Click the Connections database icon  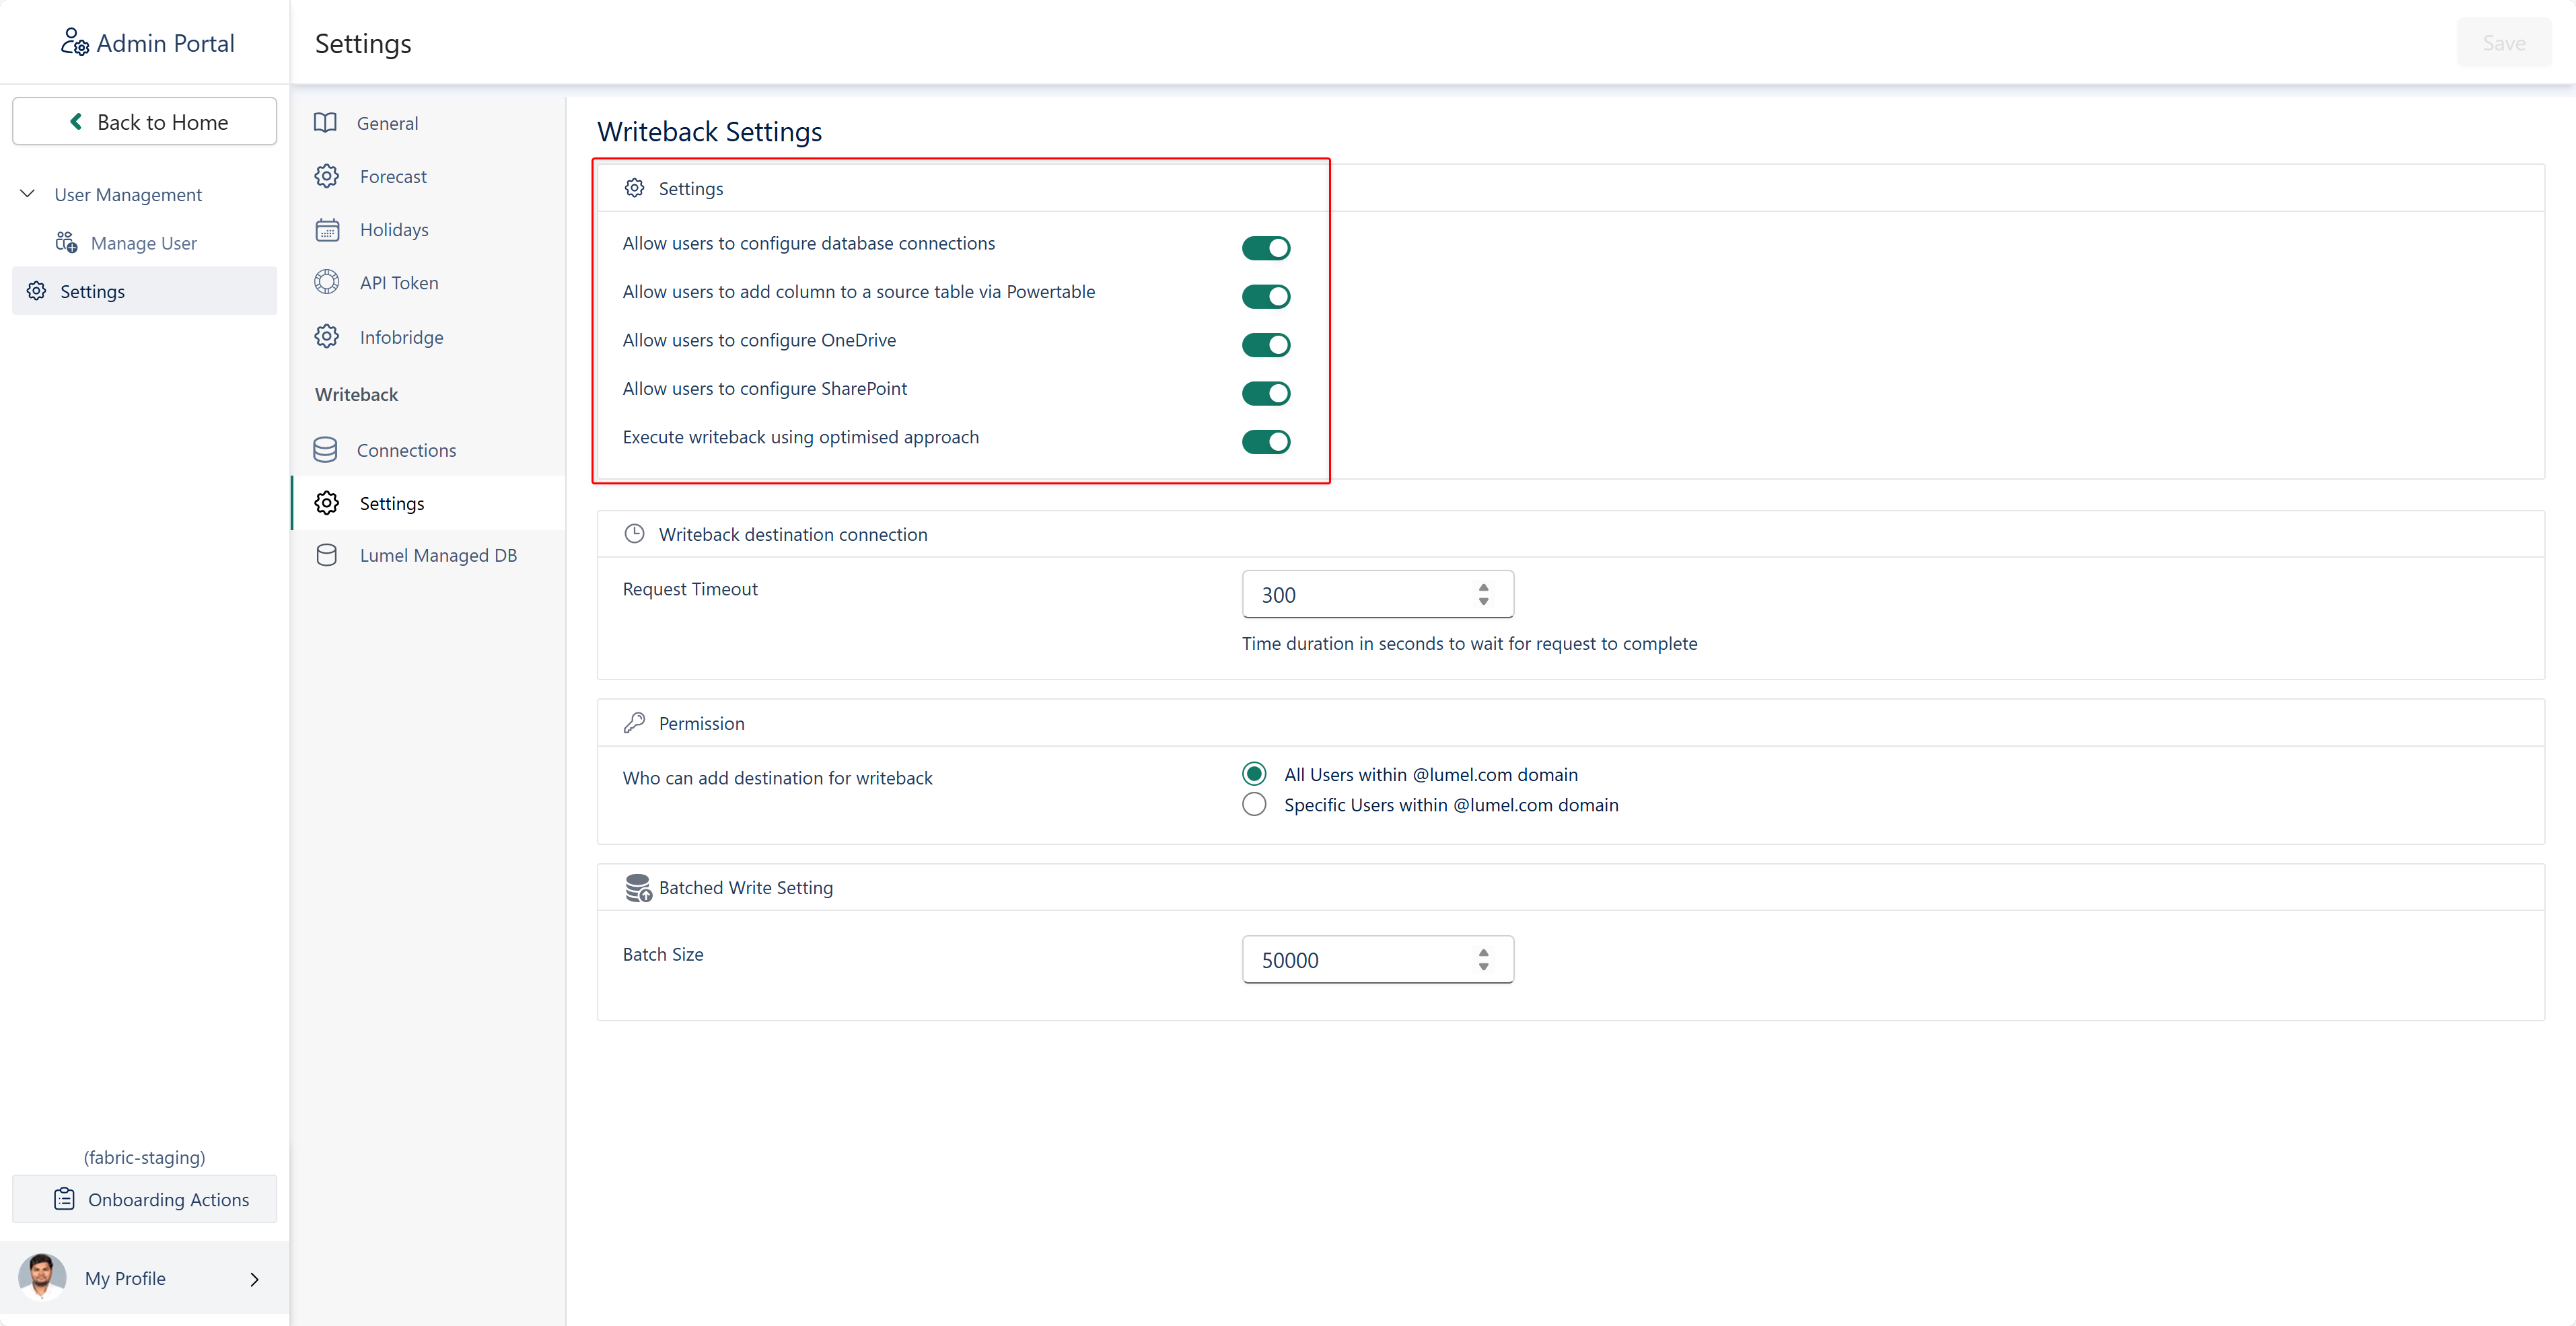(x=325, y=450)
